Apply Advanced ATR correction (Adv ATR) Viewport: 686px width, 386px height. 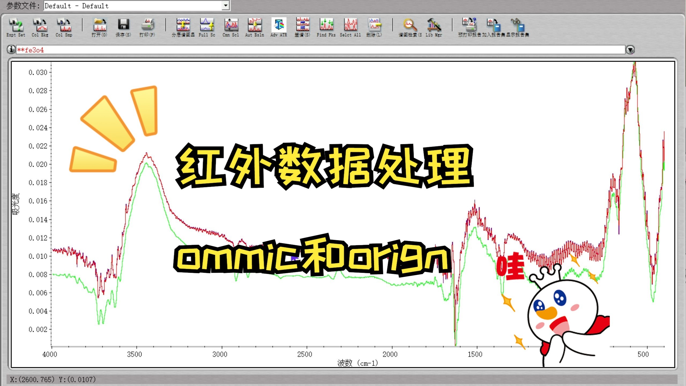pyautogui.click(x=279, y=27)
